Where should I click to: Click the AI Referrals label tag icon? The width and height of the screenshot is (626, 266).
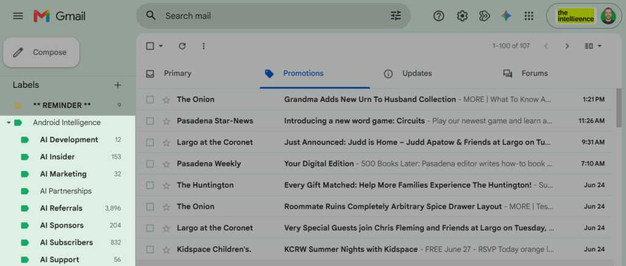24,208
